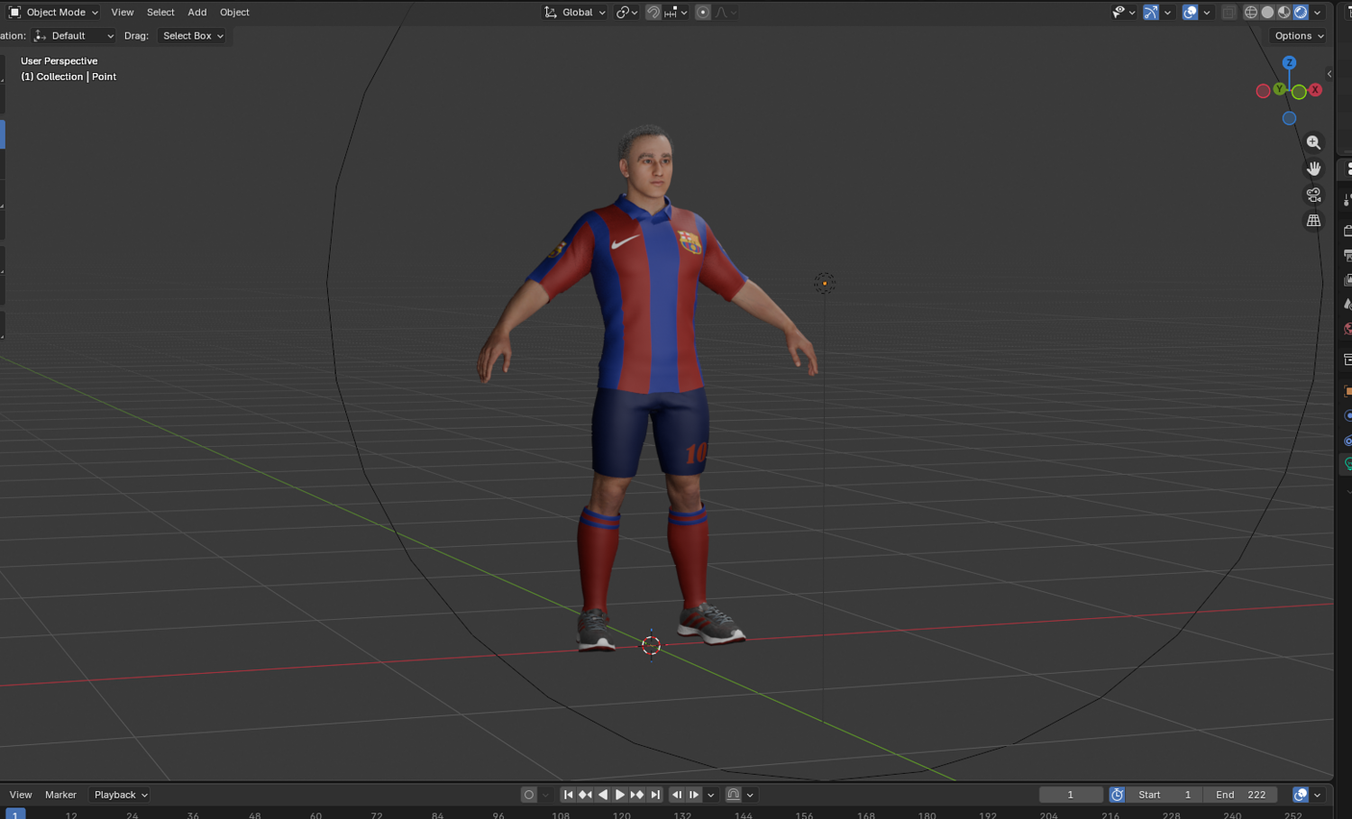Switch to material preview shading

tap(1283, 13)
